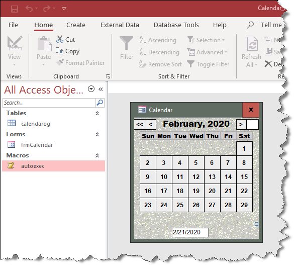
Task: Select the calendarog table
Action: pos(36,124)
